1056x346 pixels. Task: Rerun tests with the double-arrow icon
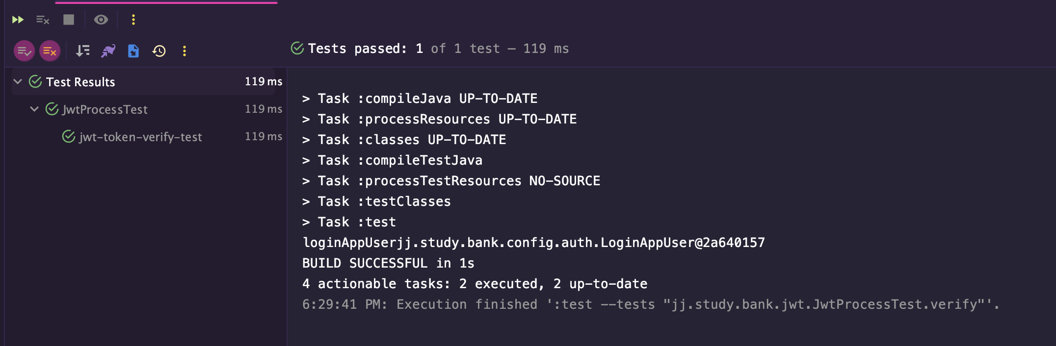18,20
